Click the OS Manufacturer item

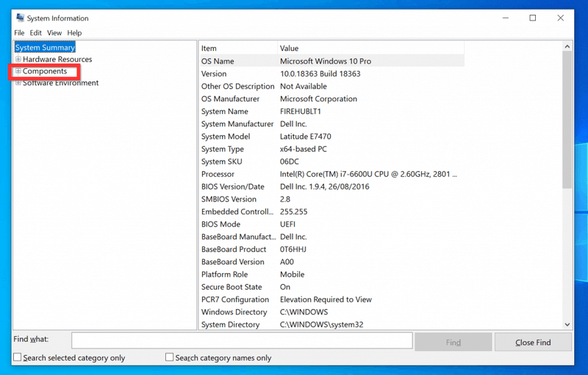click(230, 99)
